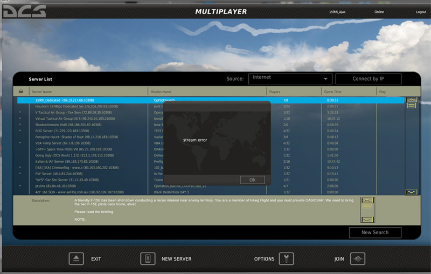
Task: Click game time 13:47:42 cell
Action: [333, 161]
